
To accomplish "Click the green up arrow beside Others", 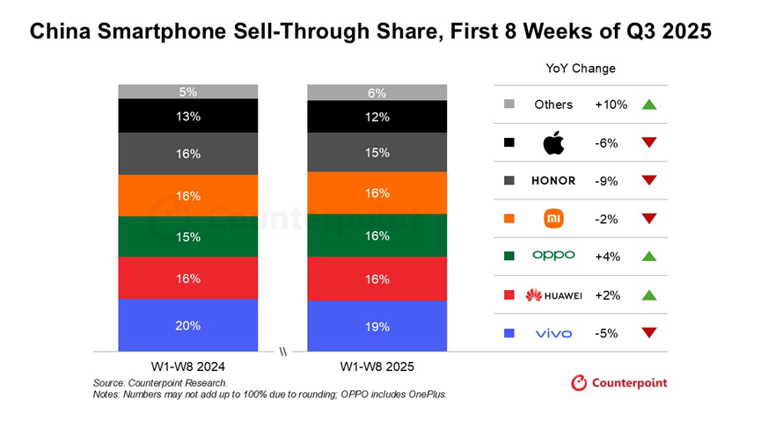I will pyautogui.click(x=649, y=105).
